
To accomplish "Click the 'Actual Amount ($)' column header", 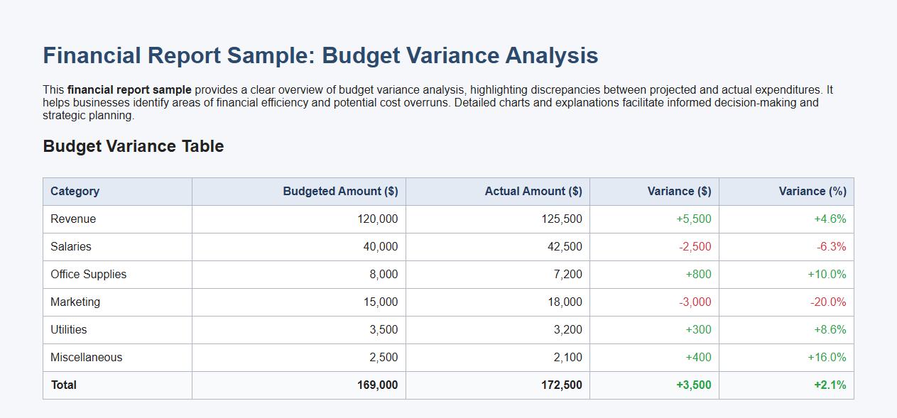I will pyautogui.click(x=533, y=191).
